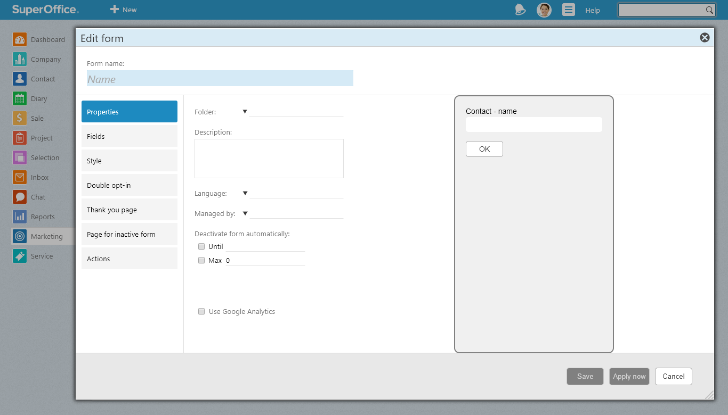Select the Properties tab

click(130, 112)
